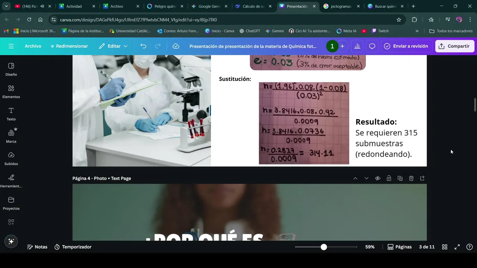Go back to the previous page
Image resolution: width=477 pixels, height=268 pixels.
(7, 20)
